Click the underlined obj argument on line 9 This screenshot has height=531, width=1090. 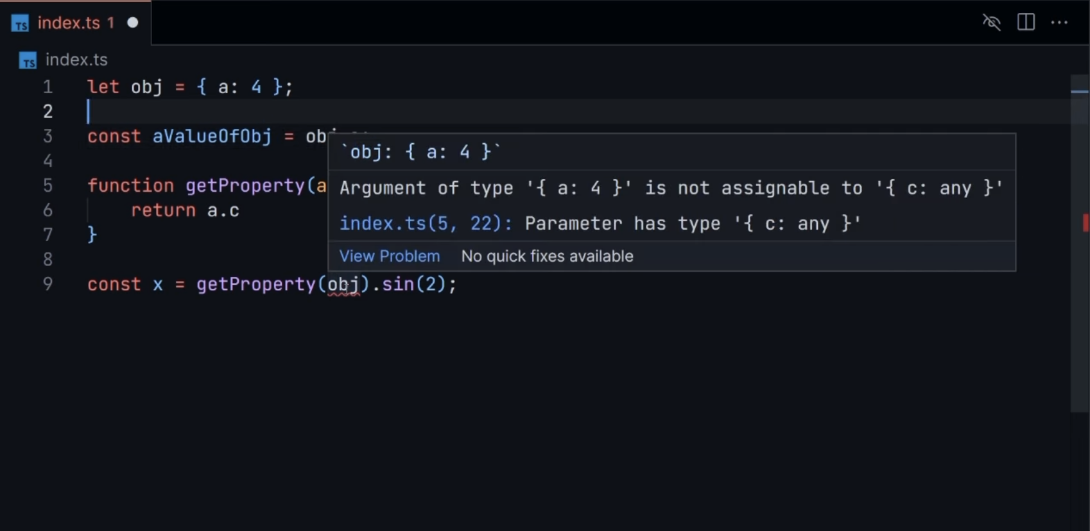pyautogui.click(x=343, y=284)
